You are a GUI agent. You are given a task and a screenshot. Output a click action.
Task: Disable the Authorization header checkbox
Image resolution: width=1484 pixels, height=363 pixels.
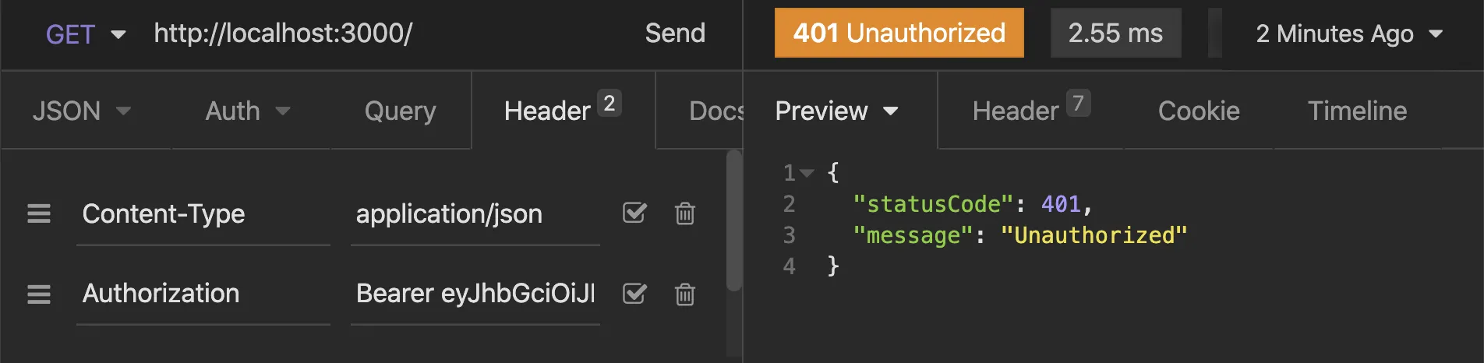(634, 293)
